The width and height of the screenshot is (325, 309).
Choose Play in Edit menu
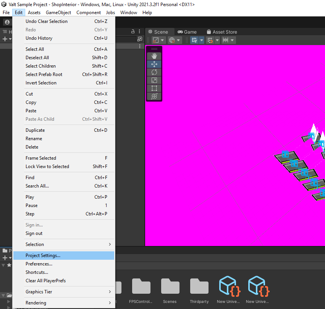click(64, 197)
